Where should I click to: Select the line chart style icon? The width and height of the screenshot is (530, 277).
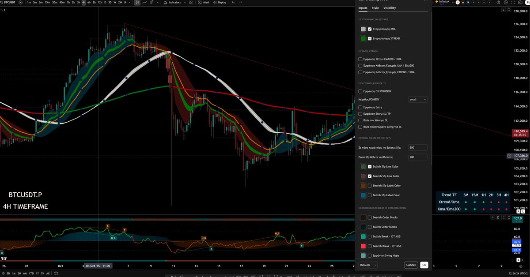[144, 3]
